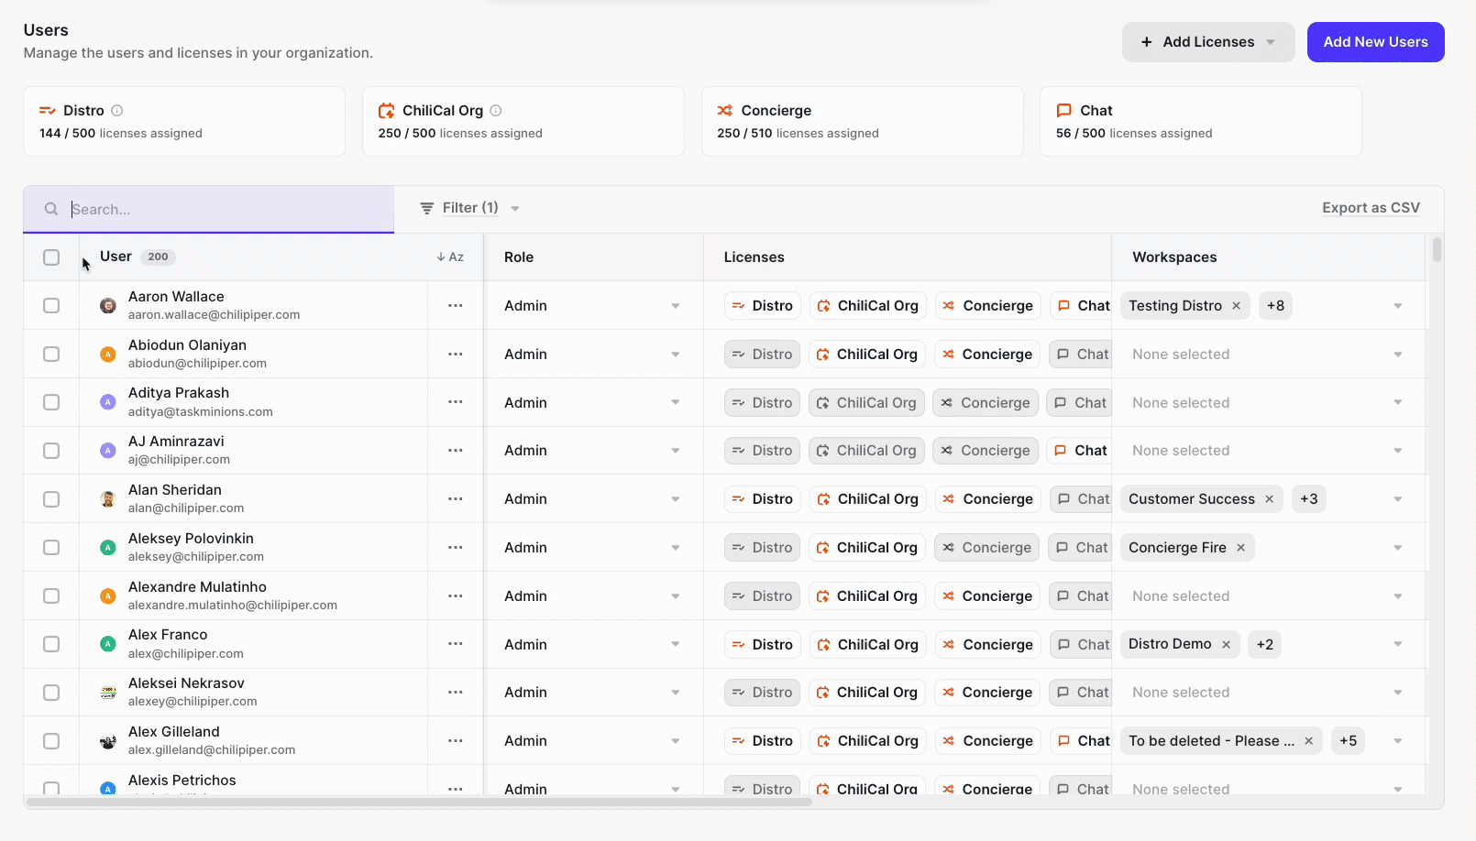This screenshot has height=841, width=1476.
Task: Show the +2 more workspaces for Alex Franco
Action: coord(1264,645)
